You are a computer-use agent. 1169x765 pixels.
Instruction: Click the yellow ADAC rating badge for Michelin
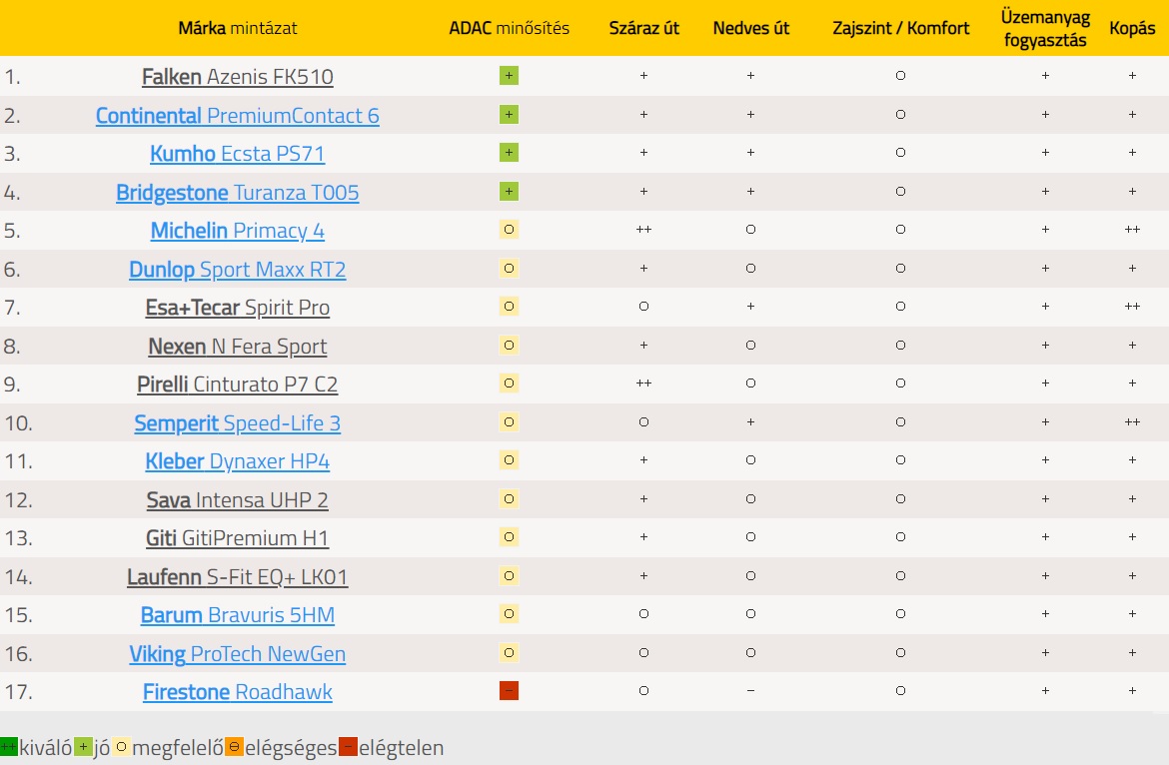(510, 229)
